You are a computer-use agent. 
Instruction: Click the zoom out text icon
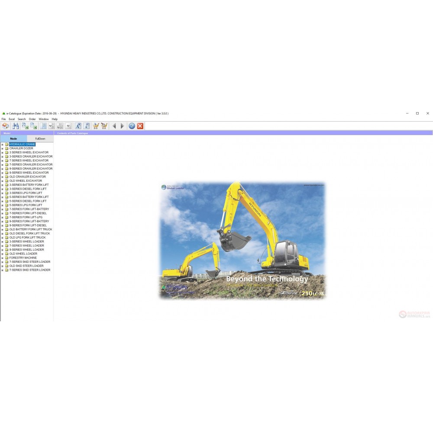pyautogui.click(x=87, y=126)
